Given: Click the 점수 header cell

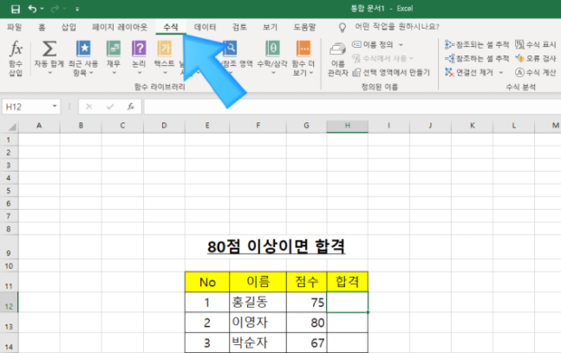Looking at the screenshot, I should (x=307, y=282).
